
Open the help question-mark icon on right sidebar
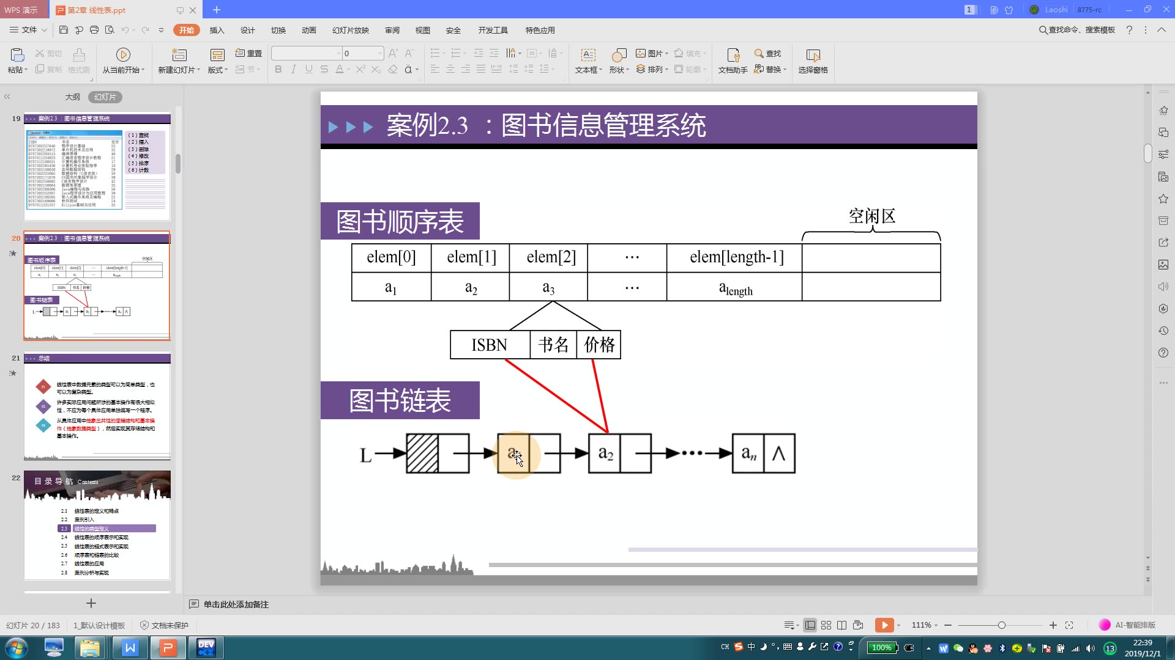1163,353
